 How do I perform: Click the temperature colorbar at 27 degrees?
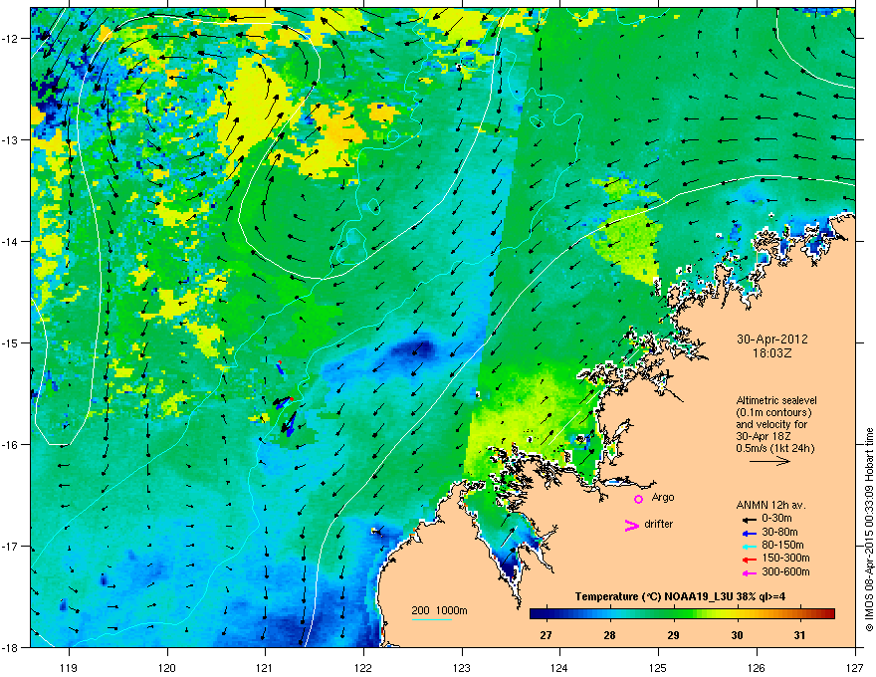pos(547,614)
